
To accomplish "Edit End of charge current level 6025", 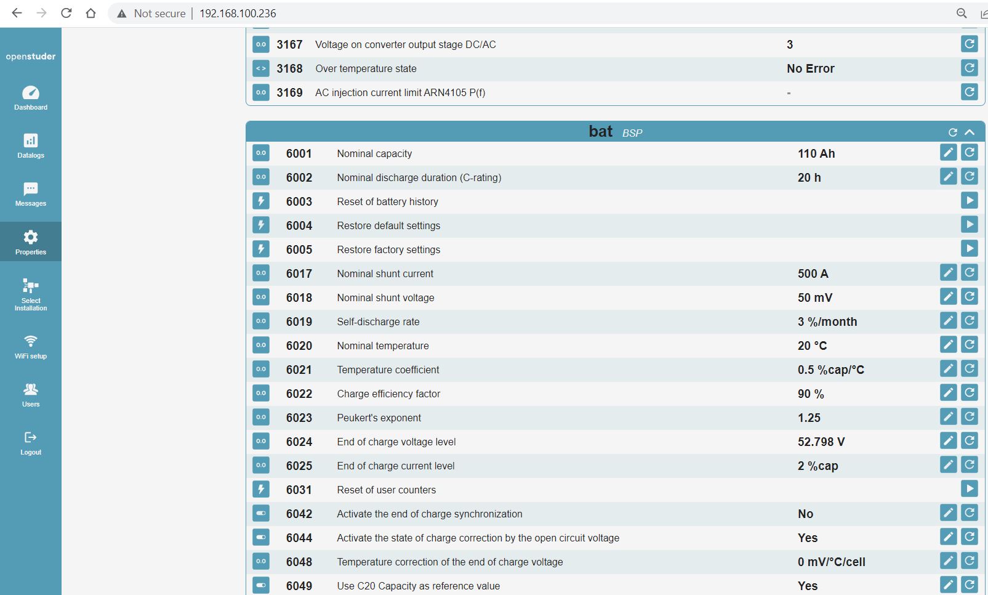I will (x=949, y=465).
